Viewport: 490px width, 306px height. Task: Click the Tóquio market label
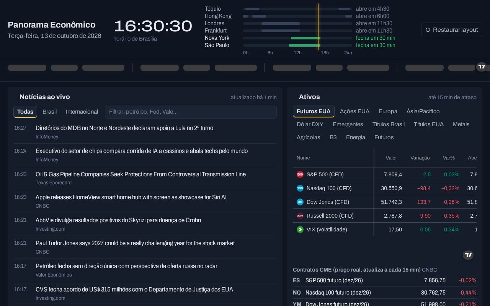tap(213, 9)
